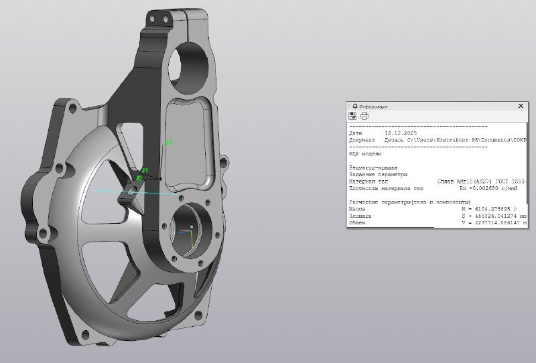Print the mass properties report
The image size is (536, 363).
pos(364,117)
